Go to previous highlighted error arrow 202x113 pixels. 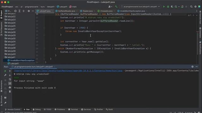[193, 15]
